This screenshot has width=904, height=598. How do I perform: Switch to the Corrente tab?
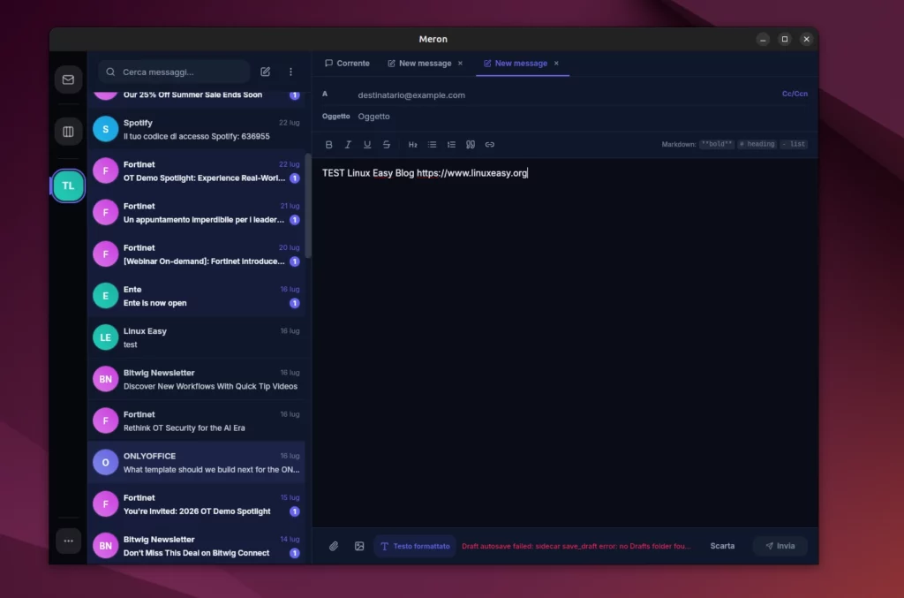[x=347, y=64]
